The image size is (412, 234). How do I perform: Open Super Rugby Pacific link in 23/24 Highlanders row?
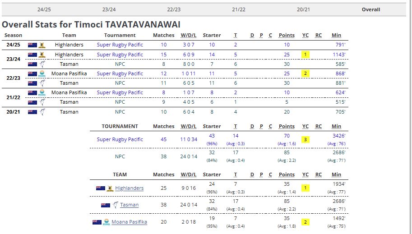click(120, 55)
